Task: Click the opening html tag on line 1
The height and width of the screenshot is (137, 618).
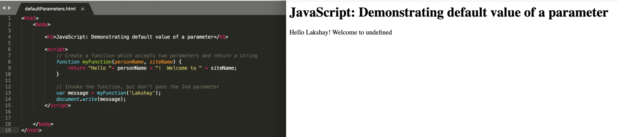Action: click(x=30, y=18)
